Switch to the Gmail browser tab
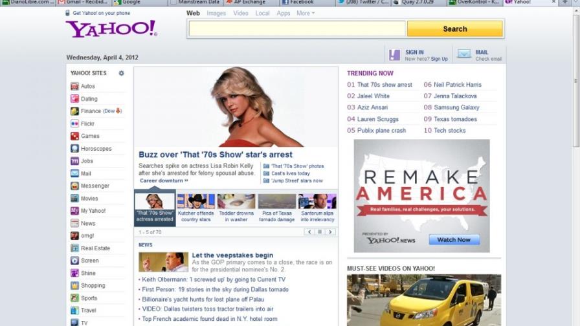The height and width of the screenshot is (326, 580). [x=84, y=3]
